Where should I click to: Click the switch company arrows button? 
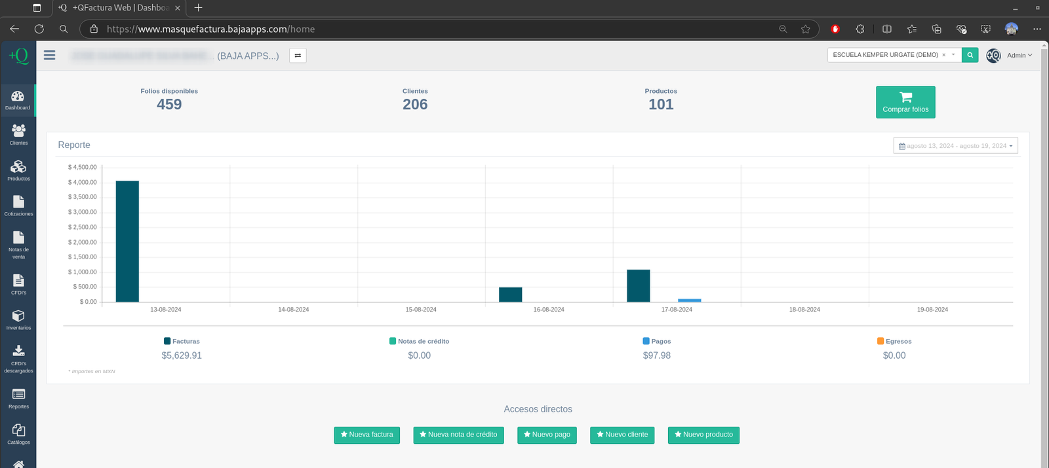click(298, 56)
